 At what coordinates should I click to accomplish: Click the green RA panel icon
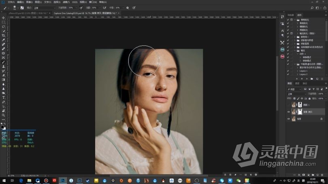(282, 49)
